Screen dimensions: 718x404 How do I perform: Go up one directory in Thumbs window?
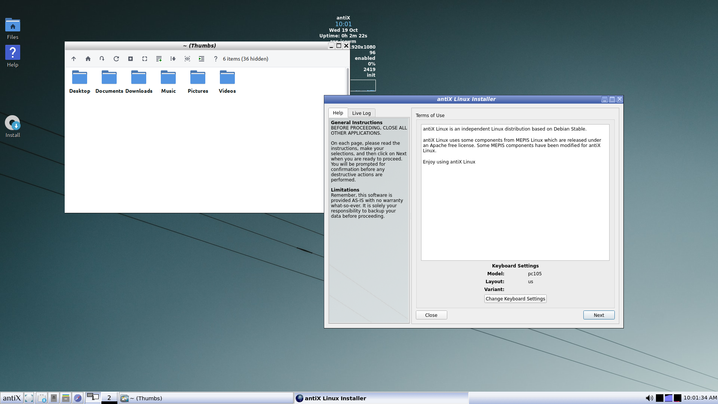(x=74, y=59)
